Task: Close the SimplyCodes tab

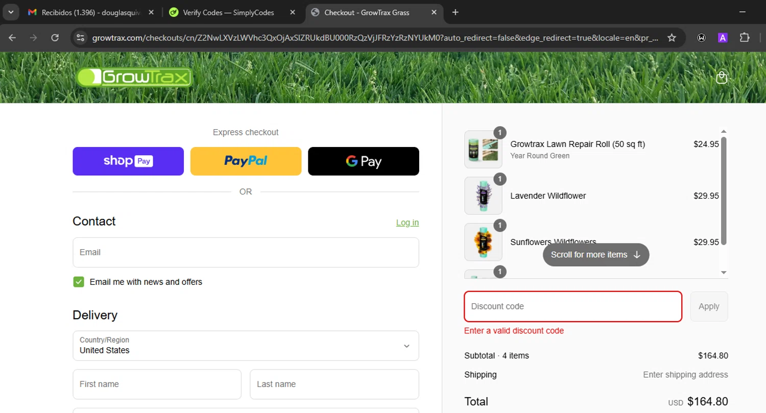Action: tap(293, 12)
